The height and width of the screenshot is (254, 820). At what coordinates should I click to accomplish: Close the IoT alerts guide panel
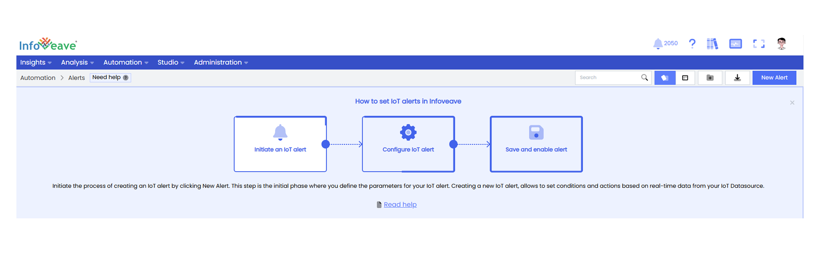pyautogui.click(x=792, y=103)
